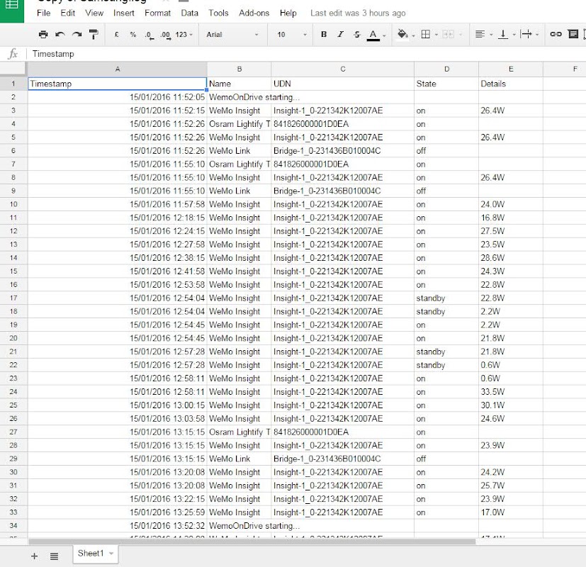The width and height of the screenshot is (586, 567).
Task: Select the WeMo Link cell in row 6
Action: click(240, 151)
